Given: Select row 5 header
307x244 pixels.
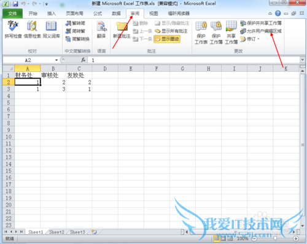Looking at the screenshot, I should 9,102.
